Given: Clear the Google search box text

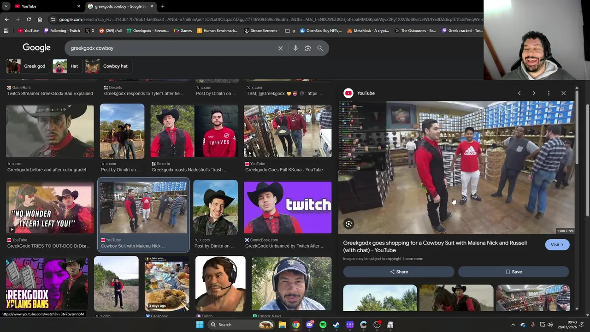Looking at the screenshot, I should [280, 48].
